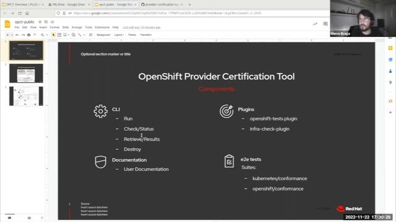Screen dimensions: 396x222
Task: Add a new slide with plus button
Action: [x=7, y=35]
